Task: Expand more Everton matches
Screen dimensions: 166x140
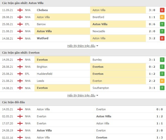Action: pos(83,95)
